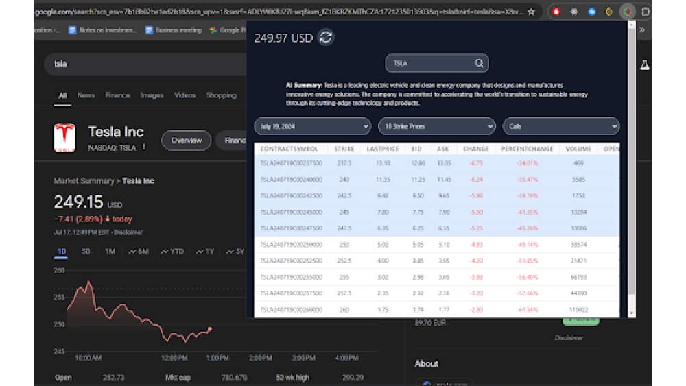The width and height of the screenshot is (686, 386).
Task: Click the AI Summary paragraph text
Action: pyautogui.click(x=436, y=95)
